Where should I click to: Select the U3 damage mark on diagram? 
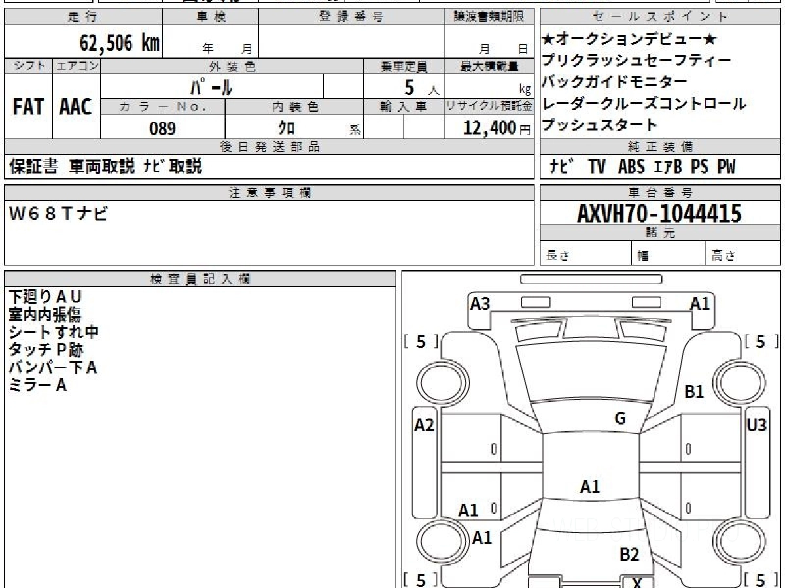point(756,425)
